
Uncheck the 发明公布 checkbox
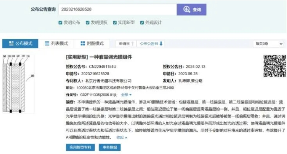point(61,23)
